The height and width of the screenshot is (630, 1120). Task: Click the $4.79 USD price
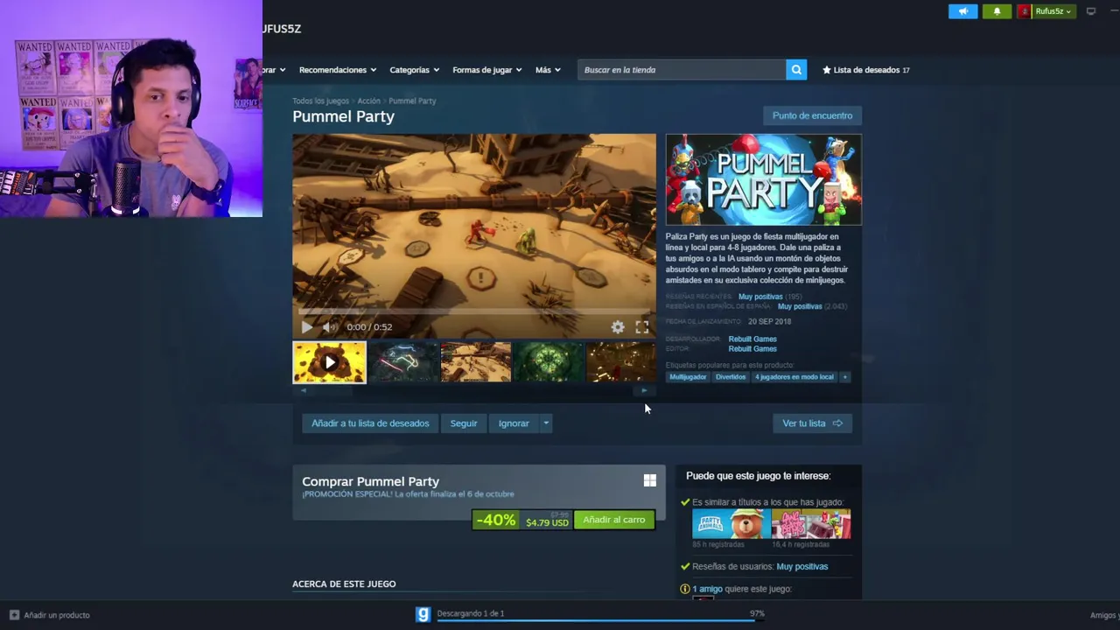(547, 522)
